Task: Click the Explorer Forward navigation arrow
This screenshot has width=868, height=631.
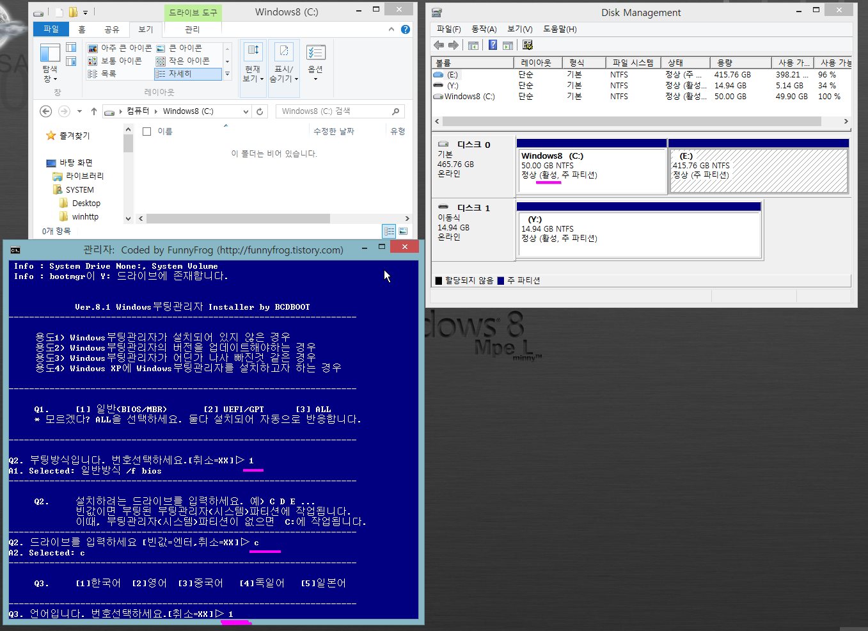Action: (x=64, y=111)
